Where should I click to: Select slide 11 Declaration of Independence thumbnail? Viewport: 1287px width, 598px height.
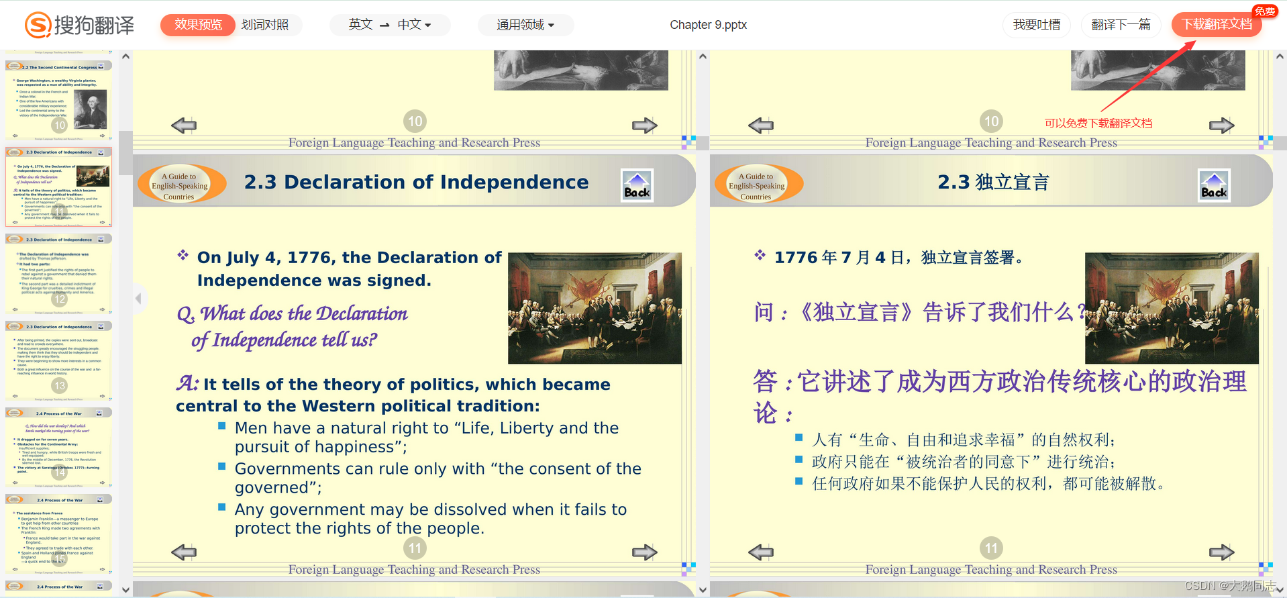(59, 187)
